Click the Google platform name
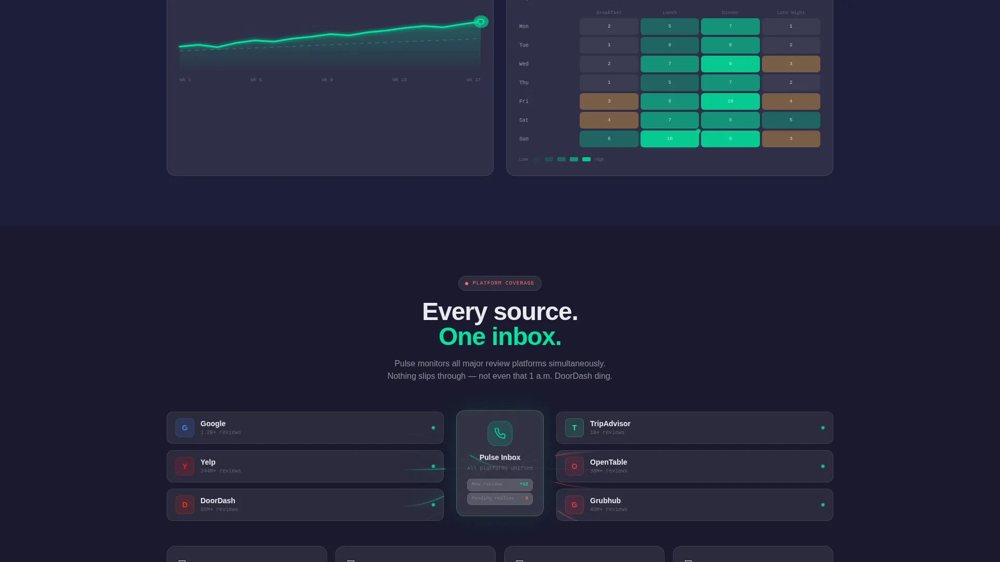 [213, 424]
